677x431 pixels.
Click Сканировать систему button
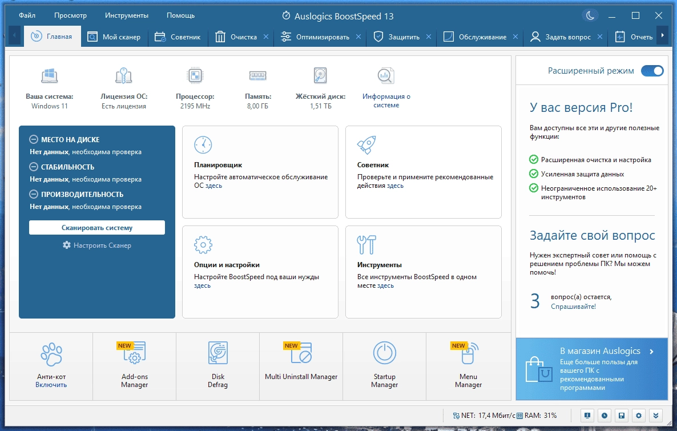tap(96, 228)
